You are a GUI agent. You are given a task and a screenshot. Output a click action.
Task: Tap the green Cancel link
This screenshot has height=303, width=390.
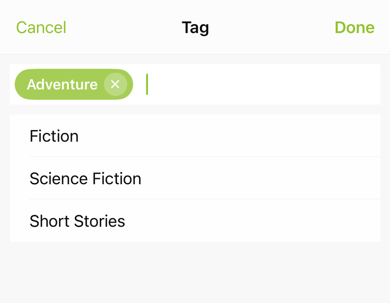pyautogui.click(x=41, y=27)
